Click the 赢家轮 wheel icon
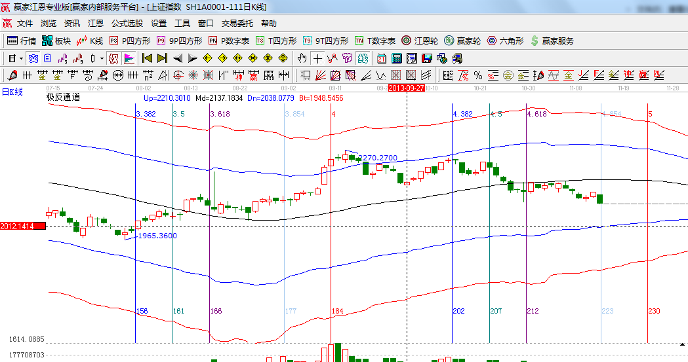The image size is (688, 362). click(x=462, y=41)
